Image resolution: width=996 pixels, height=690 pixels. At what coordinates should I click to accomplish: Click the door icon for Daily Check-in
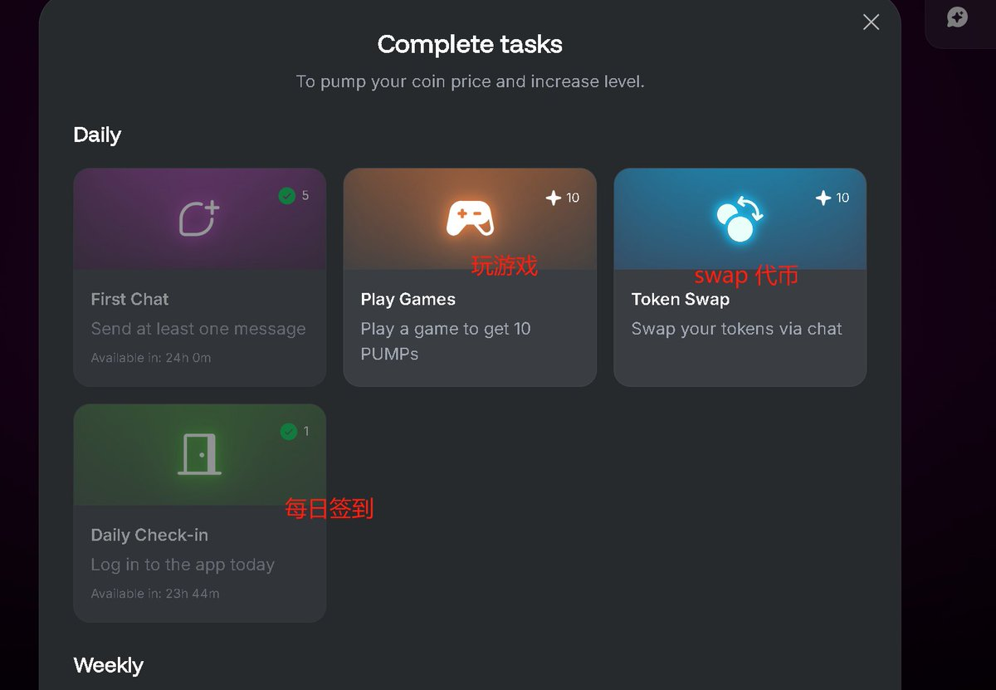(199, 454)
